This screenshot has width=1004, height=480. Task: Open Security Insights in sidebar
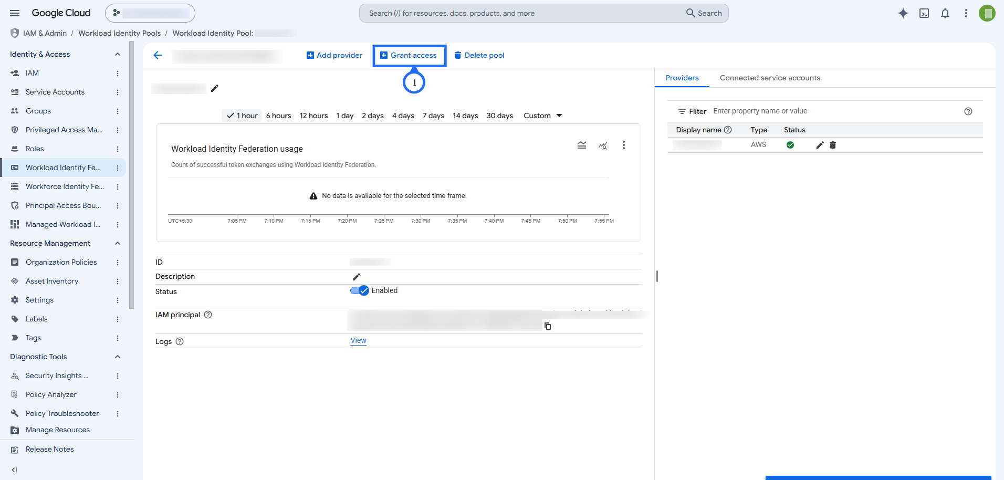[x=57, y=376]
